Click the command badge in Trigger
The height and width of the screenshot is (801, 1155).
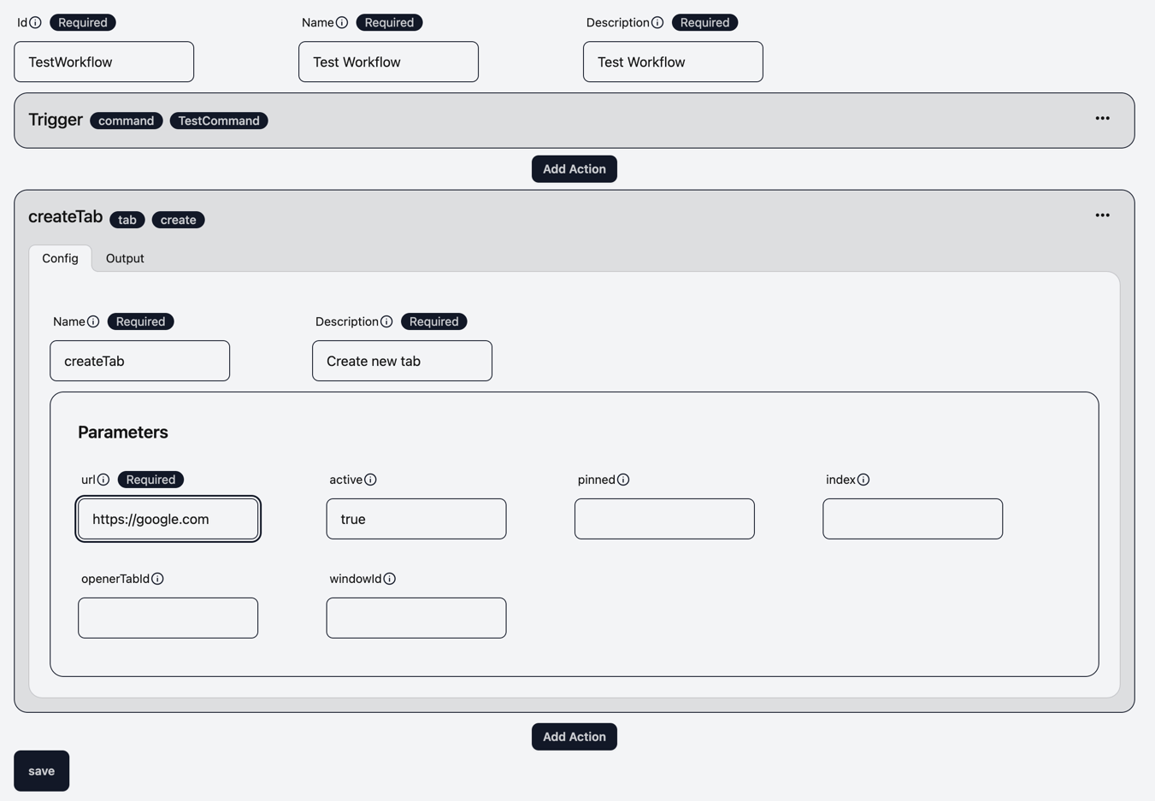(127, 121)
